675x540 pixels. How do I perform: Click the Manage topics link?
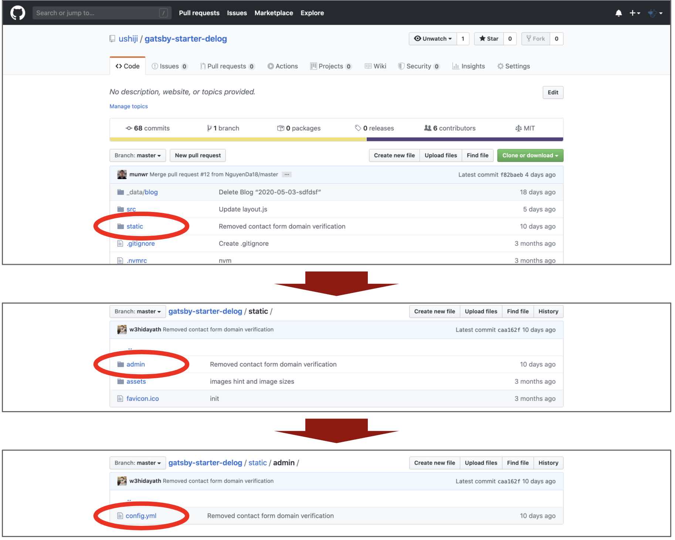(129, 106)
